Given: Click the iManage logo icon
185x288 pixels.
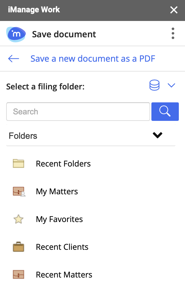Looking at the screenshot, I should pyautogui.click(x=16, y=34).
